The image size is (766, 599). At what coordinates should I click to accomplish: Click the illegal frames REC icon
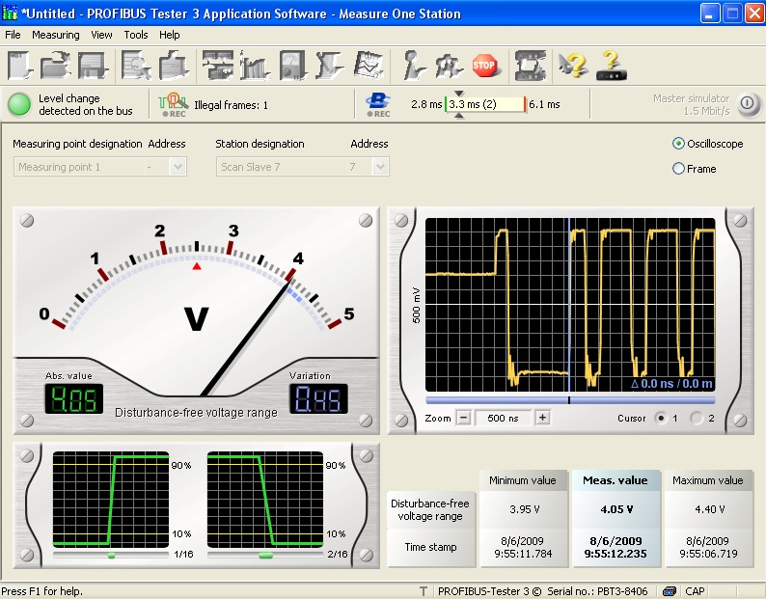click(x=174, y=103)
